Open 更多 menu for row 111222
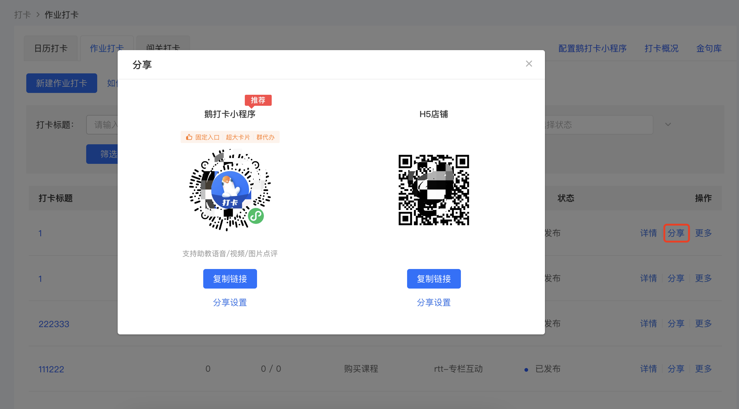 pyautogui.click(x=703, y=369)
